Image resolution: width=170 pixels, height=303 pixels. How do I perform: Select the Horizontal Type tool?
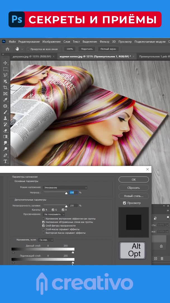(x=5, y=161)
